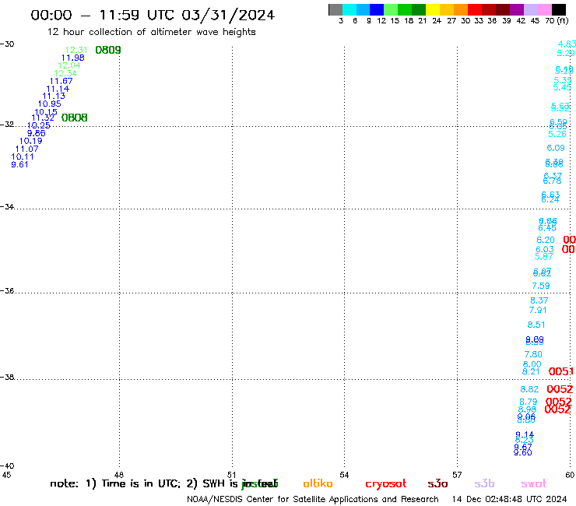The width and height of the screenshot is (576, 506).
Task: Click the purple swatch in the color scale
Action: (x=517, y=9)
